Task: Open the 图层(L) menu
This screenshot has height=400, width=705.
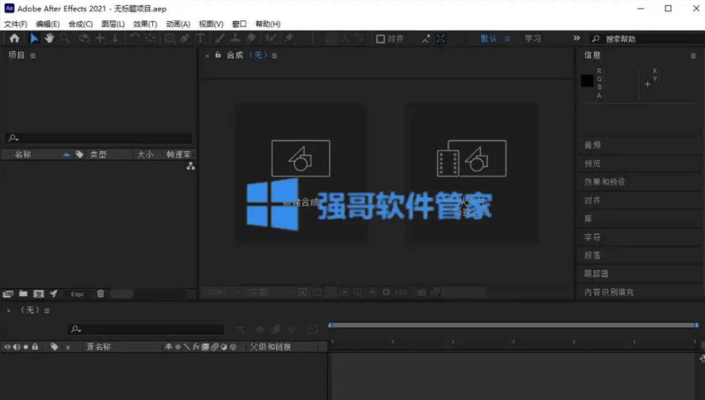Action: click(113, 24)
